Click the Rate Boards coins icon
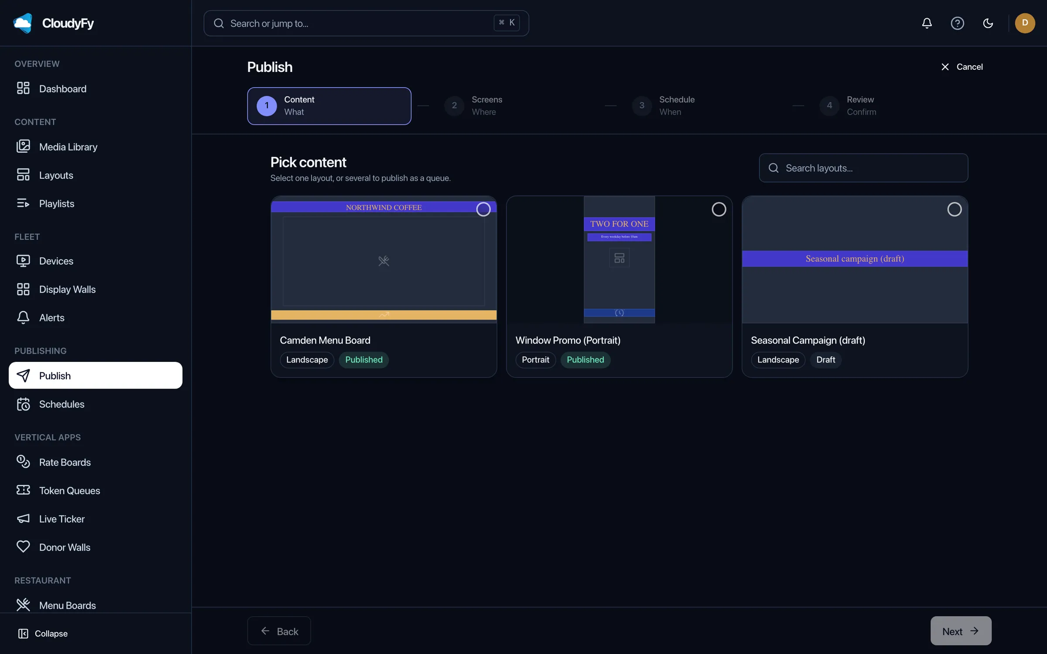Viewport: 1047px width, 654px height. pyautogui.click(x=23, y=462)
